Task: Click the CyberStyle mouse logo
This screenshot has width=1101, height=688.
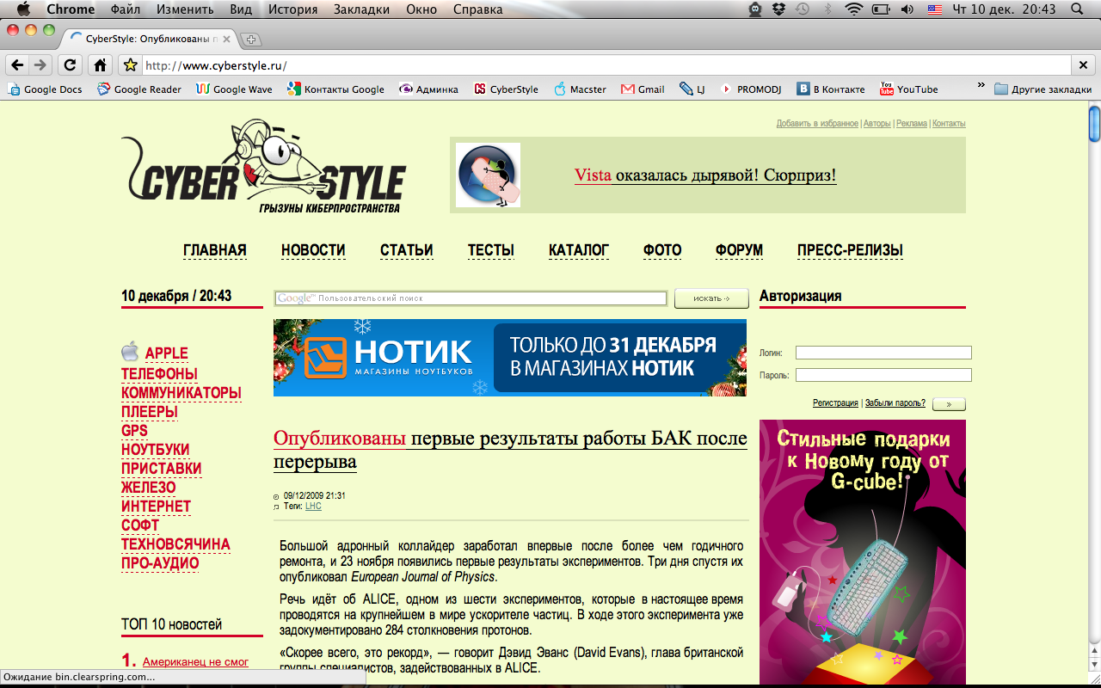Action: pyautogui.click(x=262, y=166)
